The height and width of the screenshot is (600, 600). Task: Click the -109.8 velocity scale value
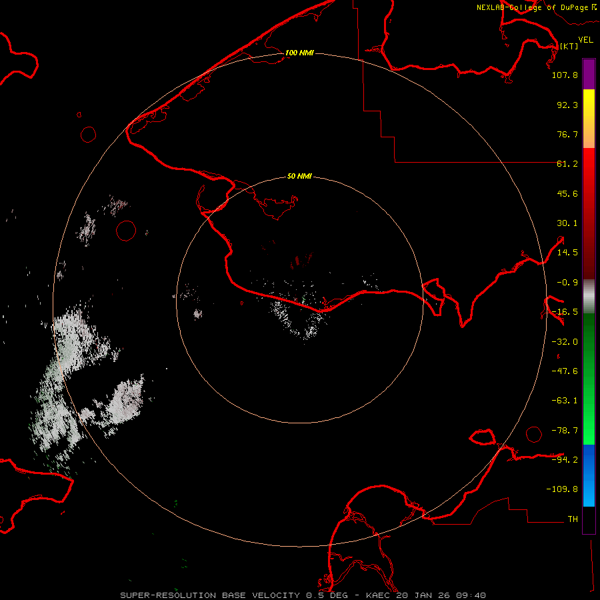click(x=562, y=489)
